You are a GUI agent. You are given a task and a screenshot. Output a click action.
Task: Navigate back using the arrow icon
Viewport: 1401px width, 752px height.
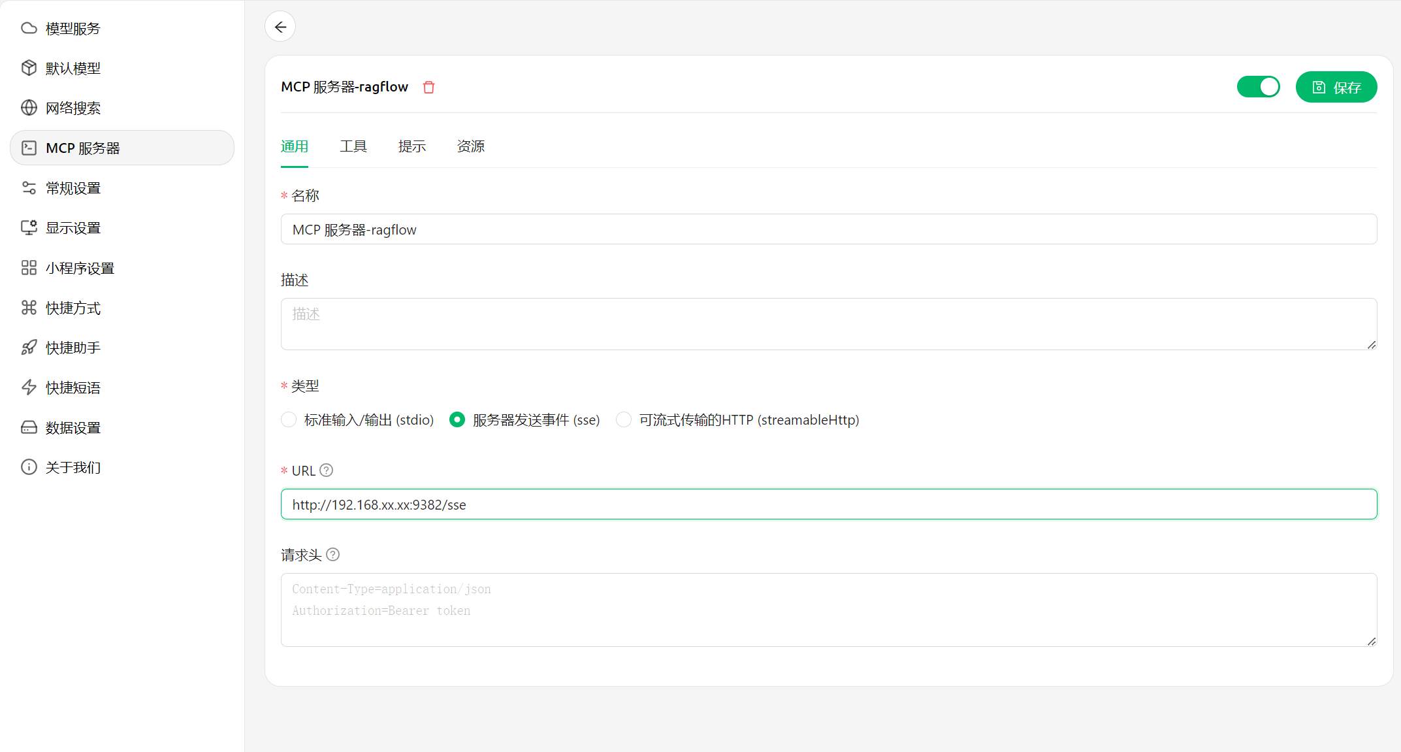coord(280,27)
